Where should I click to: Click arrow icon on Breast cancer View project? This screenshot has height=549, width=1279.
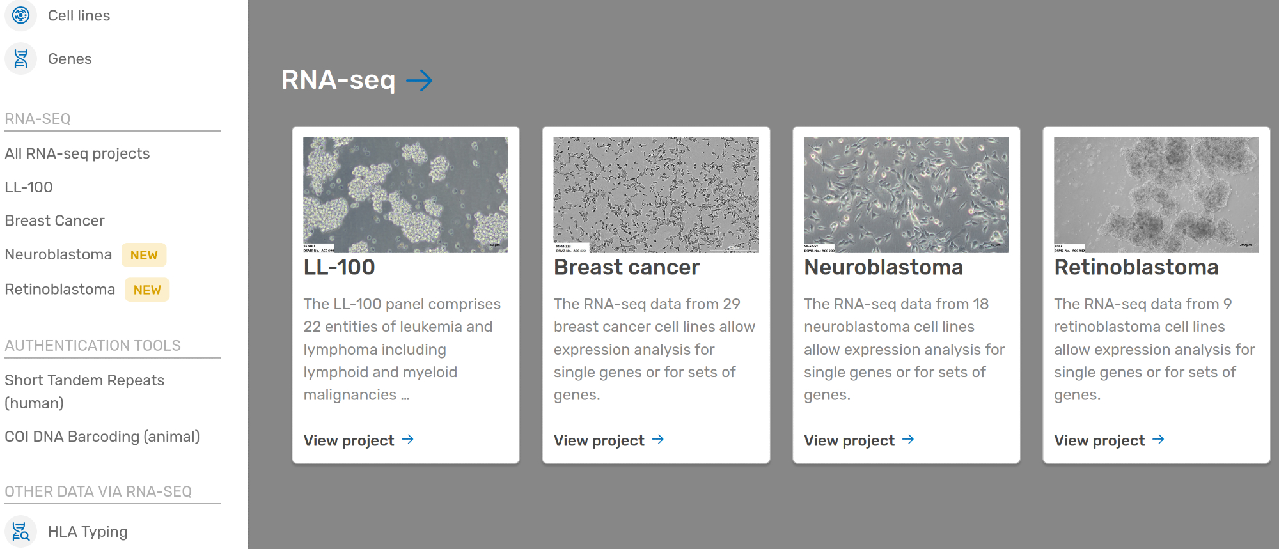657,440
